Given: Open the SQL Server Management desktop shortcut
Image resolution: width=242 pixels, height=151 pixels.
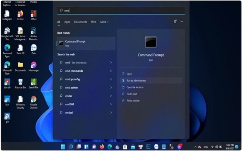Looking at the screenshot, I should pos(20,34).
